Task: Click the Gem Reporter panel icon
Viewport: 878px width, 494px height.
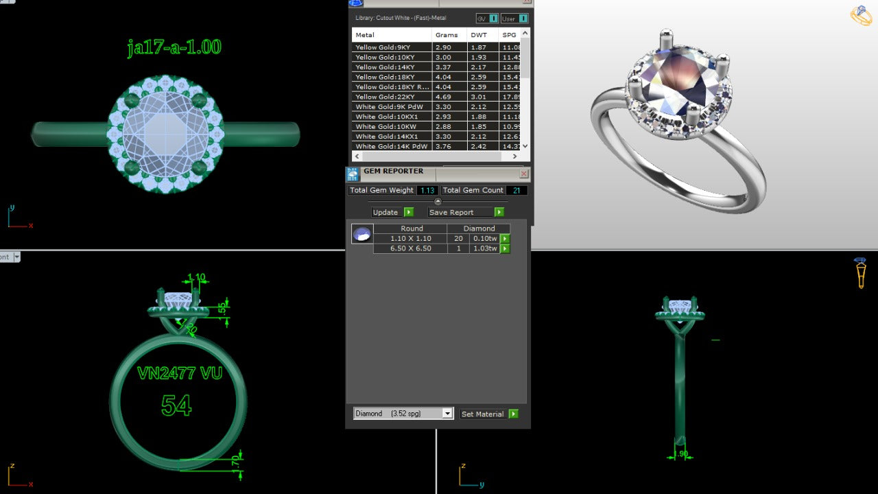Action: coord(353,174)
